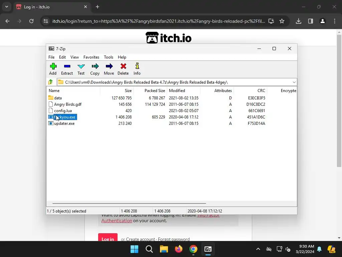Click the 7-Zip horizontal scrollbar

[x=129, y=203]
